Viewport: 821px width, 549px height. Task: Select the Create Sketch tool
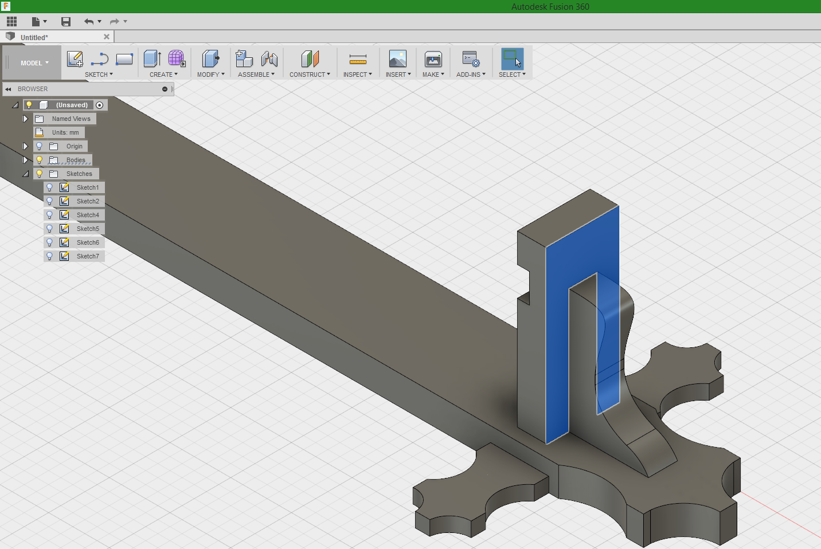pos(75,59)
